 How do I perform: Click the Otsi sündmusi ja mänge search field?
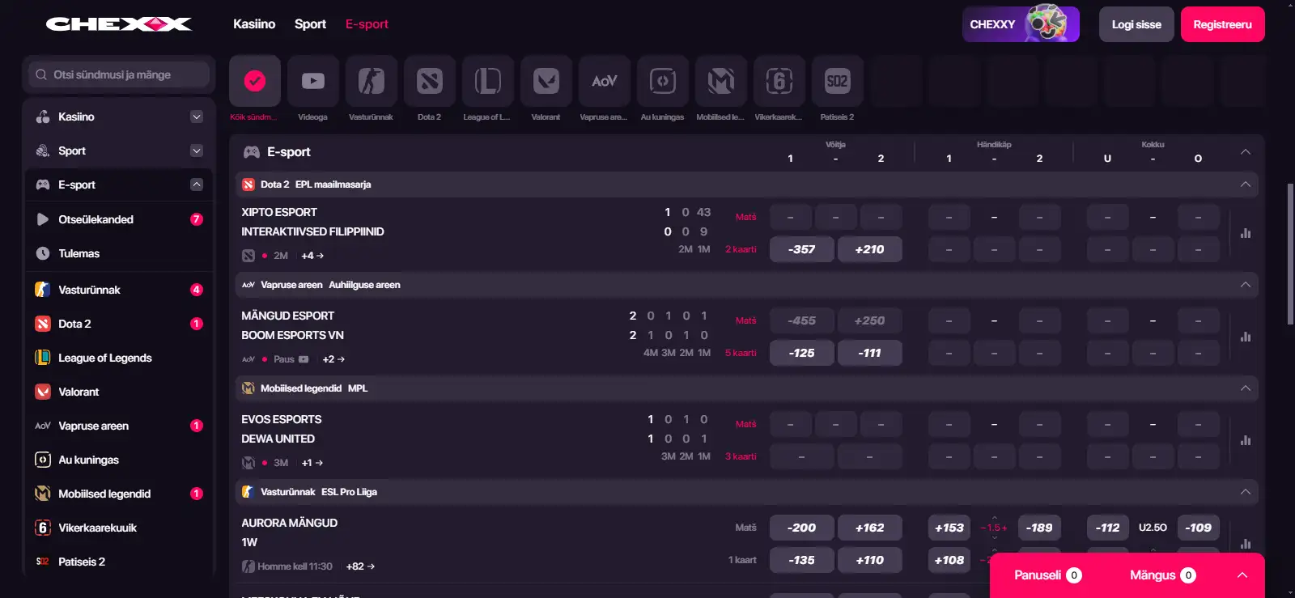[119, 74]
